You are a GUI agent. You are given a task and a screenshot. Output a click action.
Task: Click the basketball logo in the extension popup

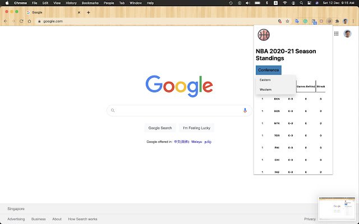coord(264,35)
